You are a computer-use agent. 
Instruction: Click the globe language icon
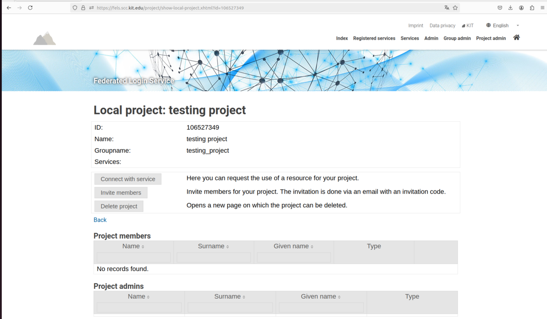point(489,25)
